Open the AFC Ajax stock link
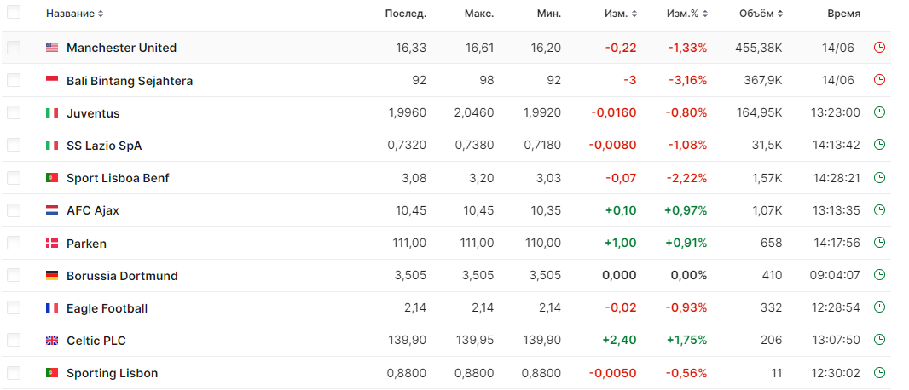This screenshot has height=390, width=909. coord(93,210)
